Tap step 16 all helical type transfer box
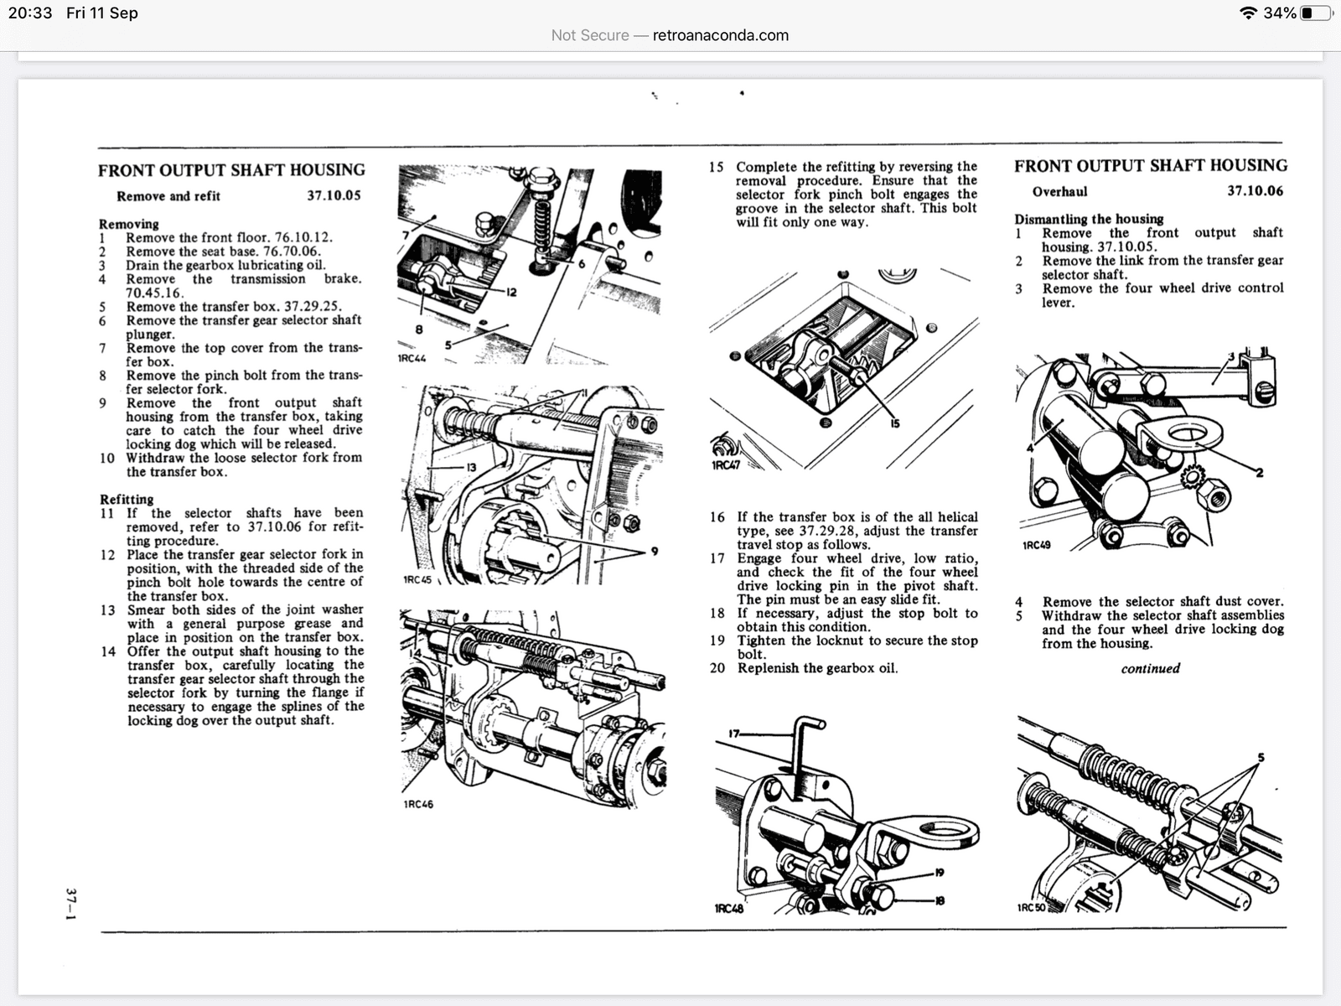The width and height of the screenshot is (1341, 1006). point(844,531)
